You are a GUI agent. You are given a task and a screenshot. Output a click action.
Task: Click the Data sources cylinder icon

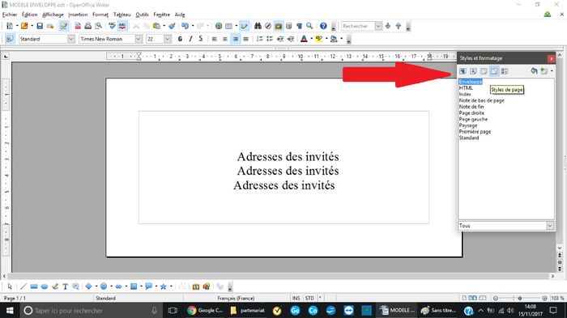(x=289, y=26)
